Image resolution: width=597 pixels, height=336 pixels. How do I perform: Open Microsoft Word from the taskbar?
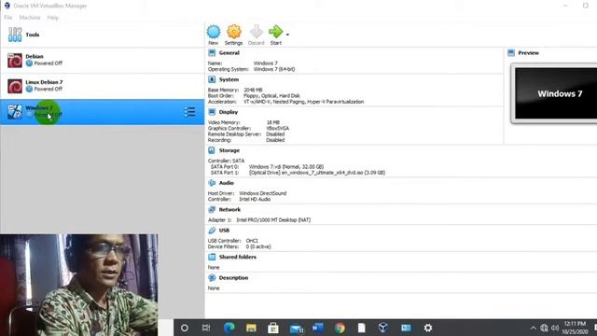(317, 328)
